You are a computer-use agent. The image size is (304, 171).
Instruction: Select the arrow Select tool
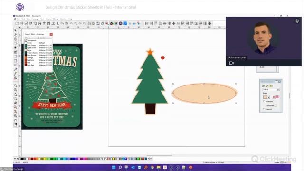click(x=15, y=30)
